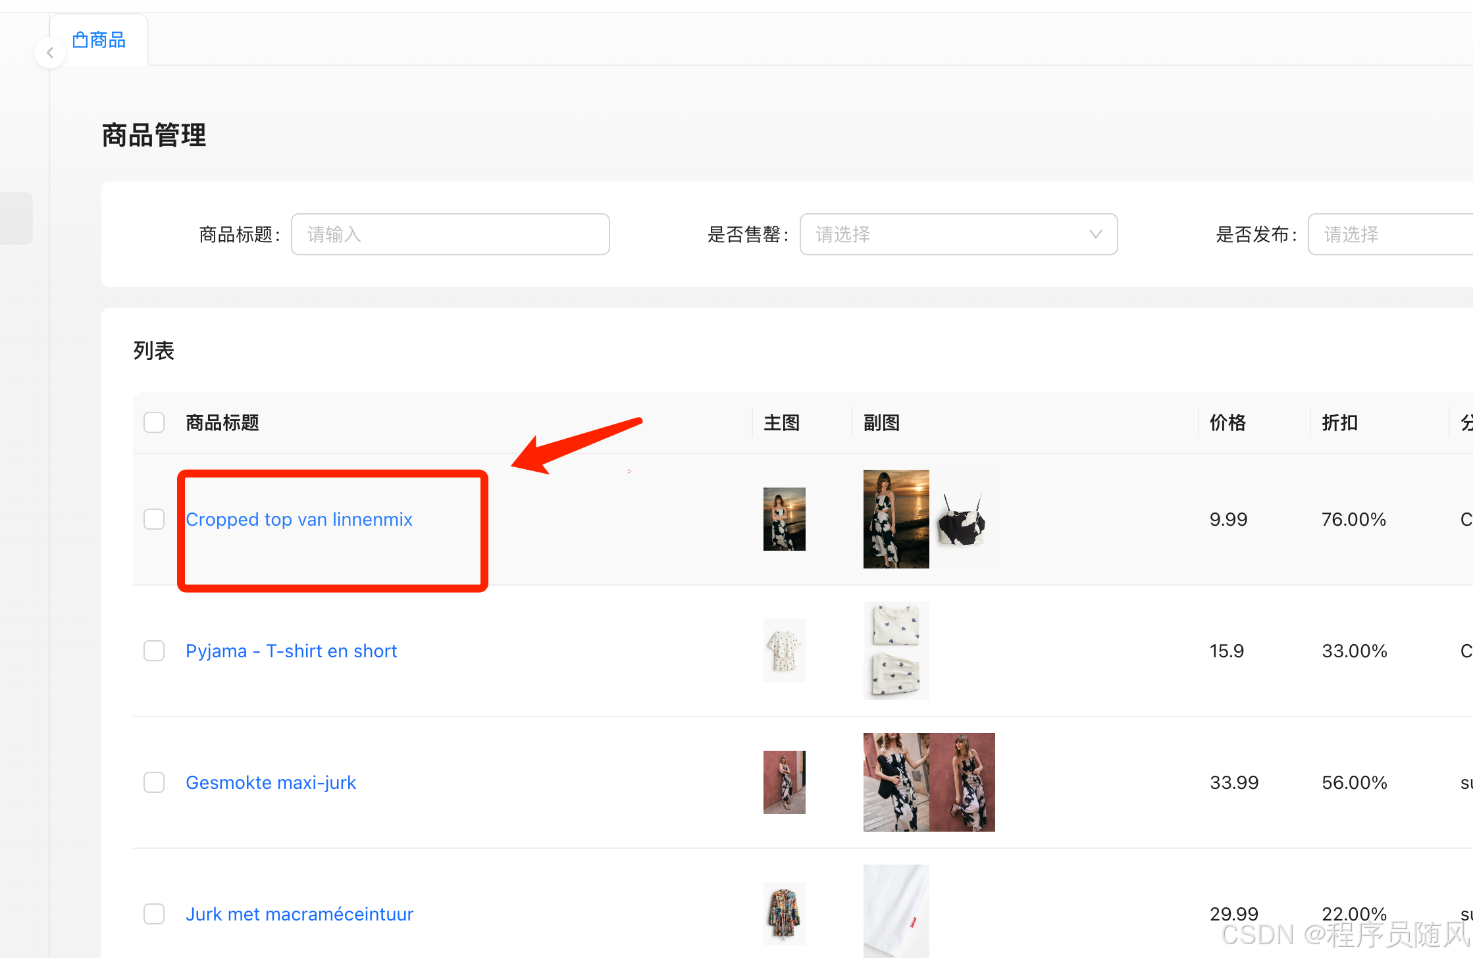Click the 价格 column header

(1227, 422)
